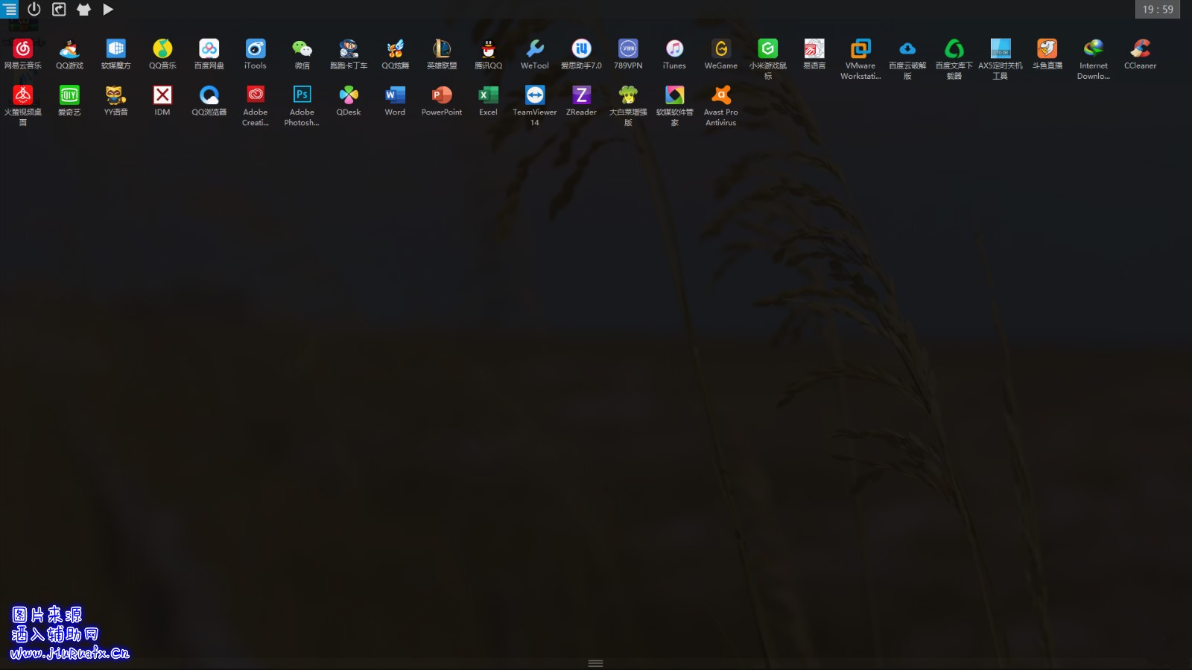Click the play arrow in top bar
The width and height of the screenshot is (1192, 670).
tap(108, 9)
